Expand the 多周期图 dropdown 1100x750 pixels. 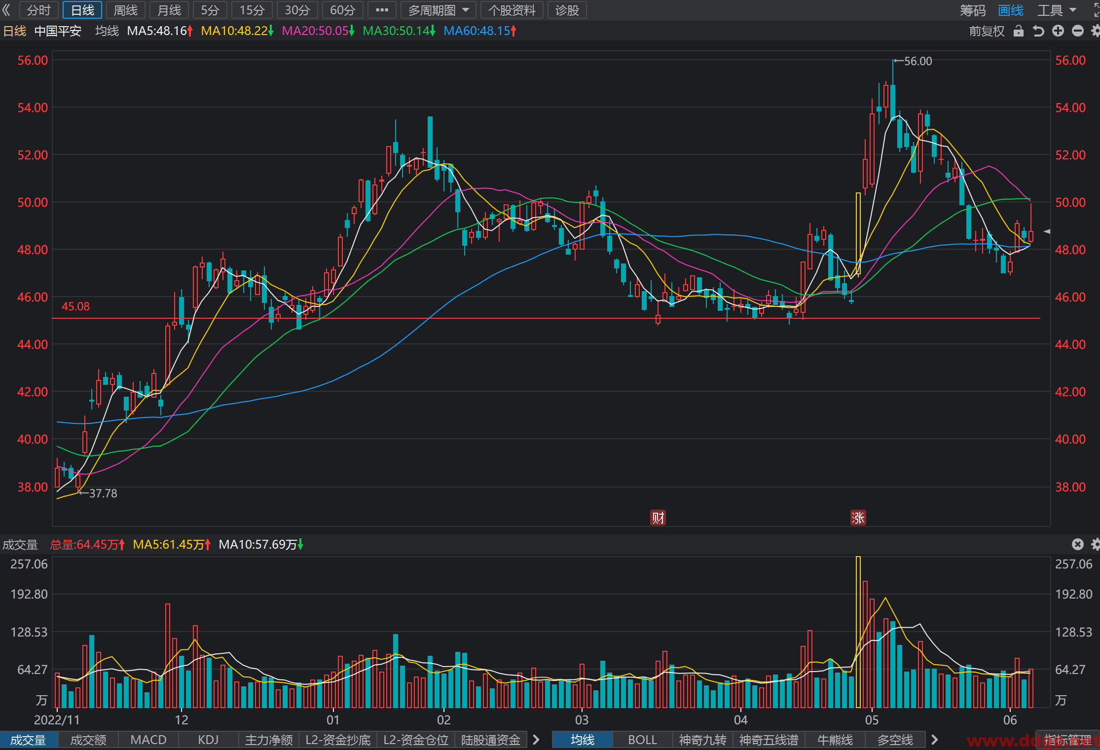[439, 10]
